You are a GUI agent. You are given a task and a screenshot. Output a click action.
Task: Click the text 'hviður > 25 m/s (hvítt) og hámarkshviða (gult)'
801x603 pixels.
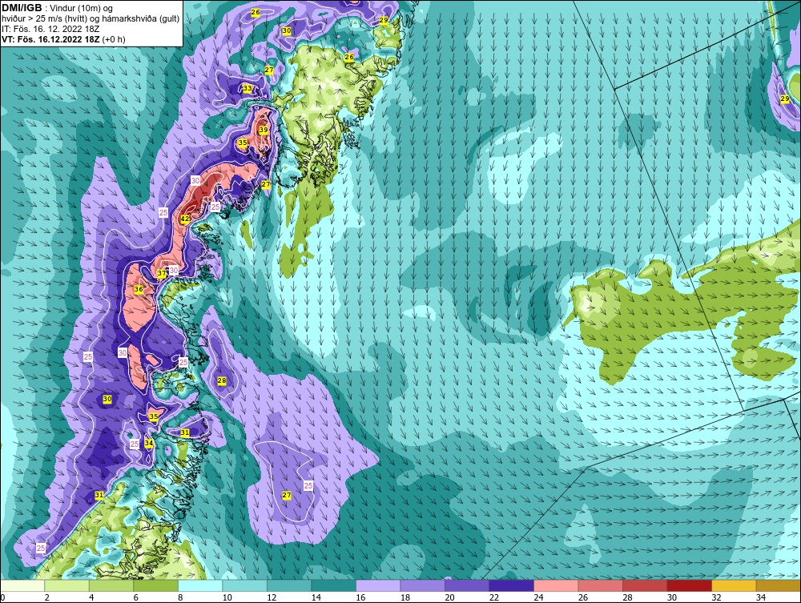click(x=91, y=19)
